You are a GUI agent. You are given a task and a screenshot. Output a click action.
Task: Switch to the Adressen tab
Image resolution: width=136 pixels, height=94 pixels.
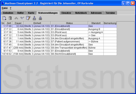coord(96,13)
